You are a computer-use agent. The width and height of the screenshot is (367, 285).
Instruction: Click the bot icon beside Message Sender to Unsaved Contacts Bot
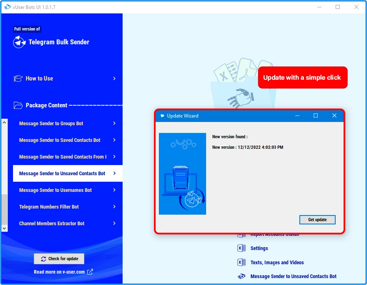point(241,276)
